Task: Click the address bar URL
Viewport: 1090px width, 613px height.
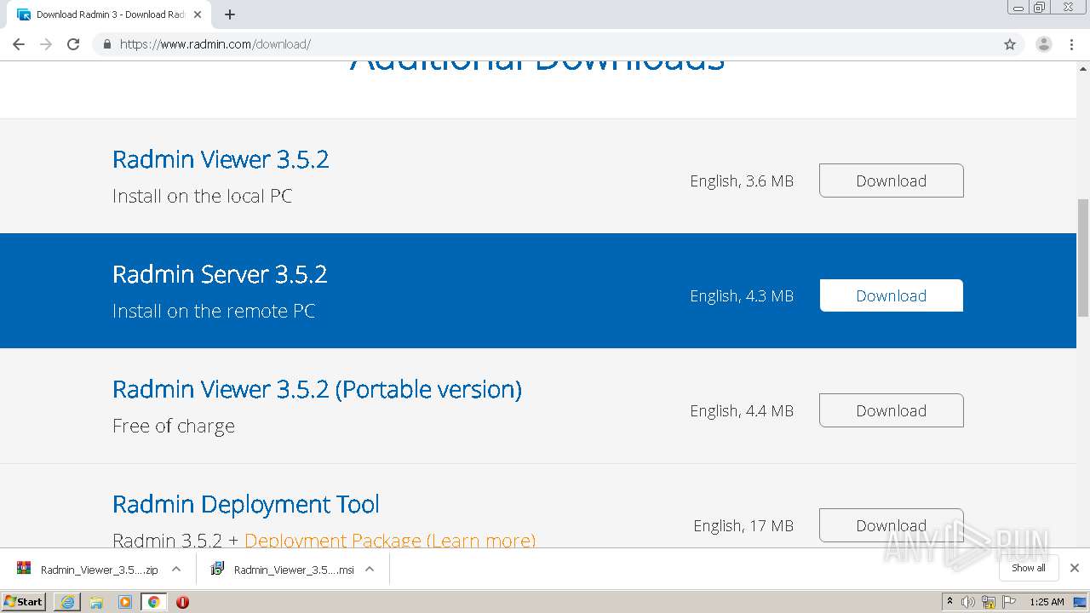Action: 215,44
